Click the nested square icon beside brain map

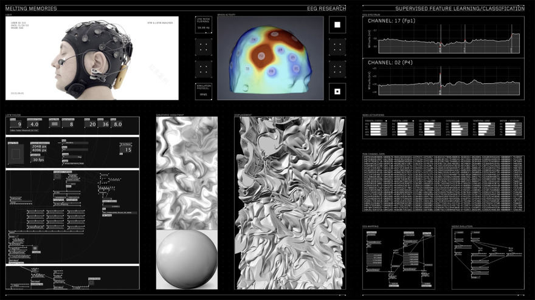(x=337, y=92)
